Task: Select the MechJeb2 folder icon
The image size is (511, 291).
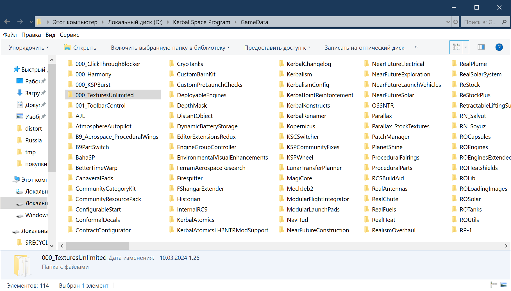Action: (x=281, y=188)
